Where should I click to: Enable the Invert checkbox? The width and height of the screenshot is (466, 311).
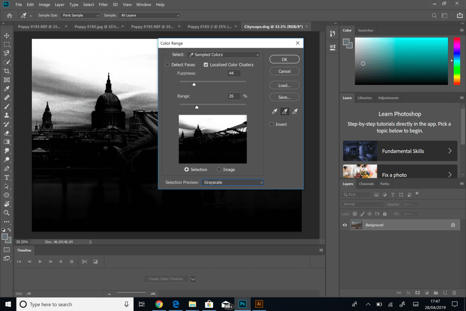271,124
